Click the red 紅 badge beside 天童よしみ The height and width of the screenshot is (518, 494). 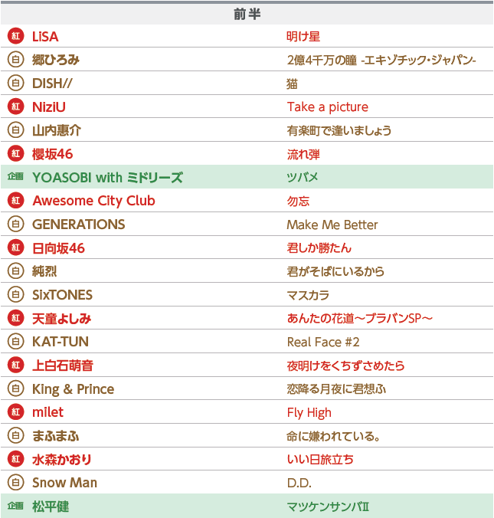(x=15, y=318)
